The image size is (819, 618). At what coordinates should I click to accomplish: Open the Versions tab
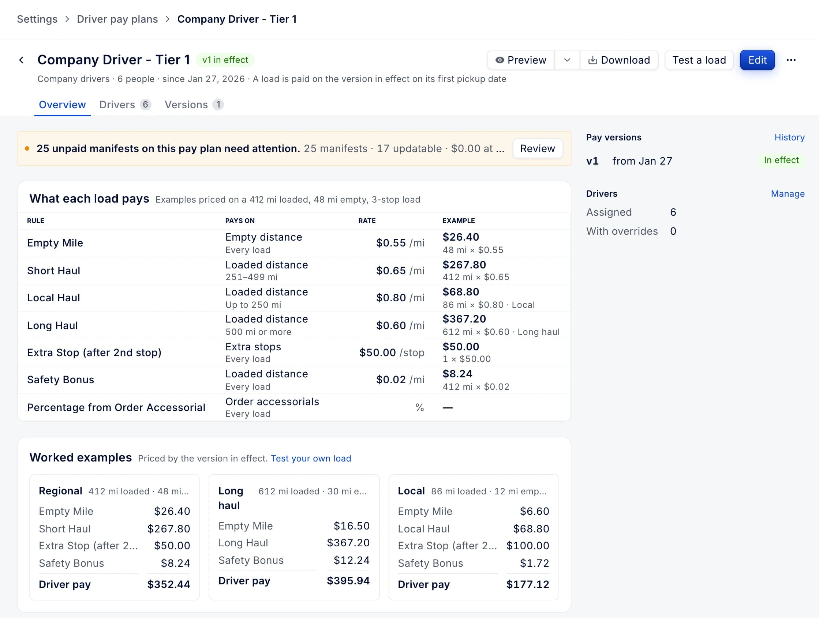(194, 105)
